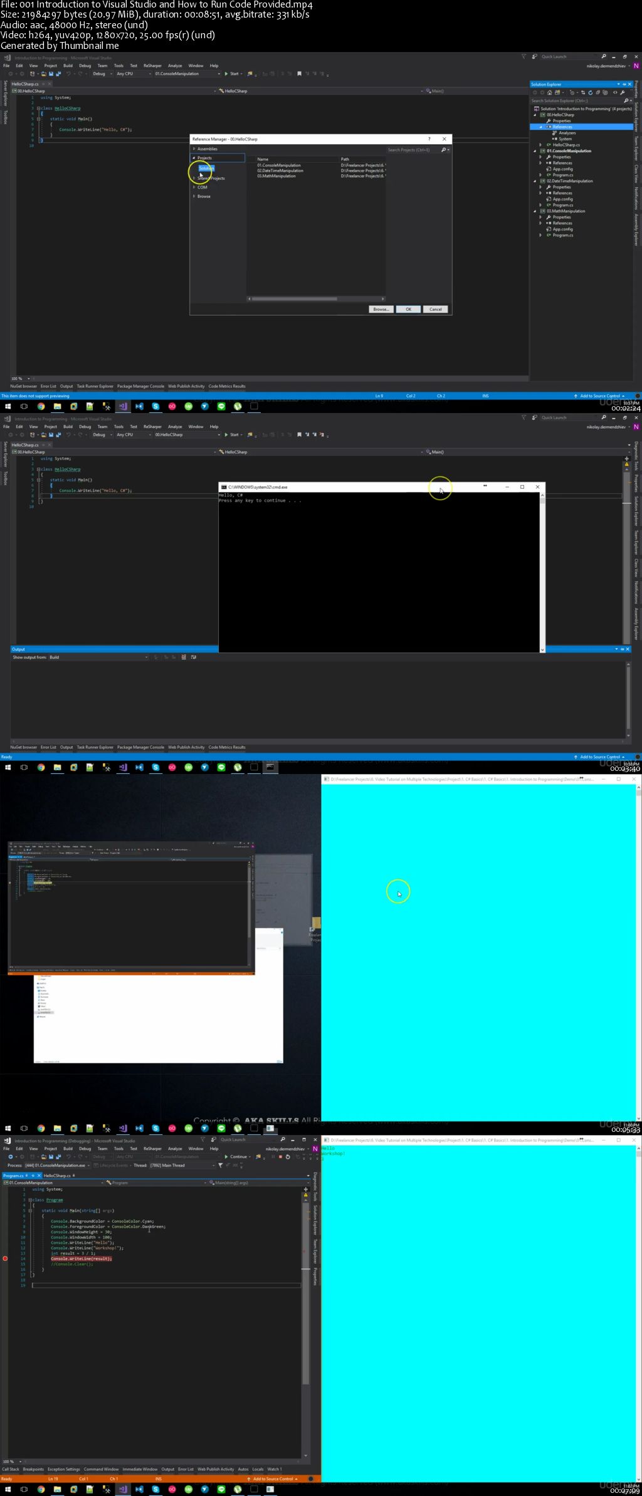The image size is (642, 1496).
Task: Open the 'Show output from: Build' dropdown
Action: pyautogui.click(x=98, y=657)
